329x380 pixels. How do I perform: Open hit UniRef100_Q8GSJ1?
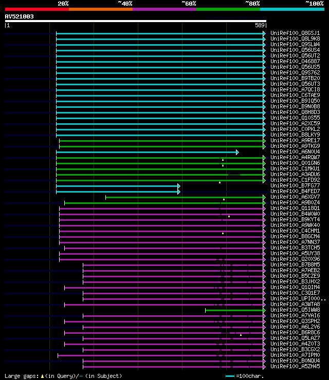click(x=295, y=33)
